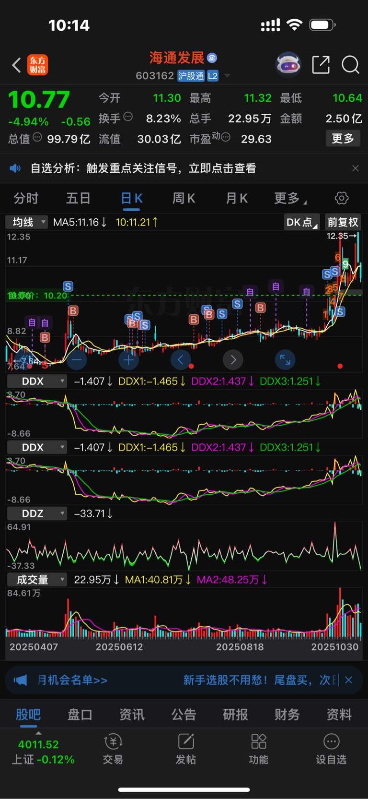Select the 日K chart tab
This screenshot has height=799, width=368.
(x=131, y=199)
